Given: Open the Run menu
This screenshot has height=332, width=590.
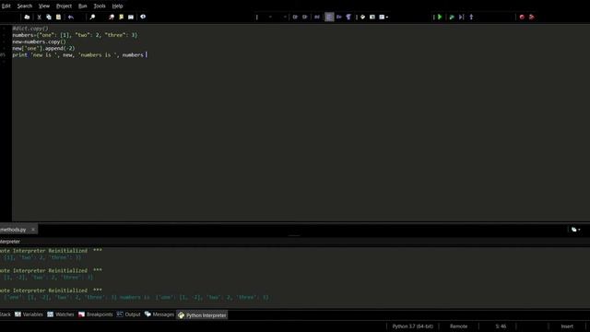Looking at the screenshot, I should (x=83, y=6).
